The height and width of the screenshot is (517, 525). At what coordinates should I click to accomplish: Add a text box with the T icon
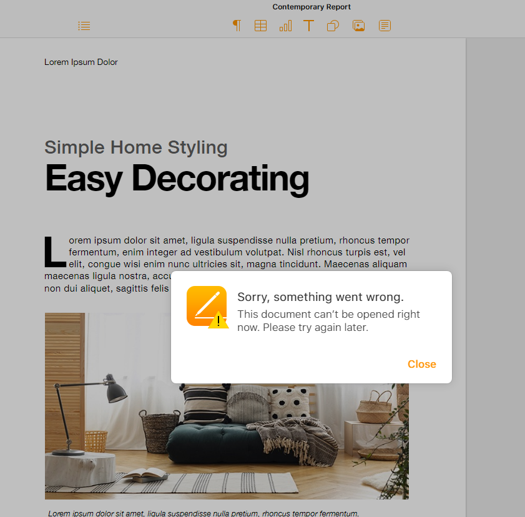309,26
